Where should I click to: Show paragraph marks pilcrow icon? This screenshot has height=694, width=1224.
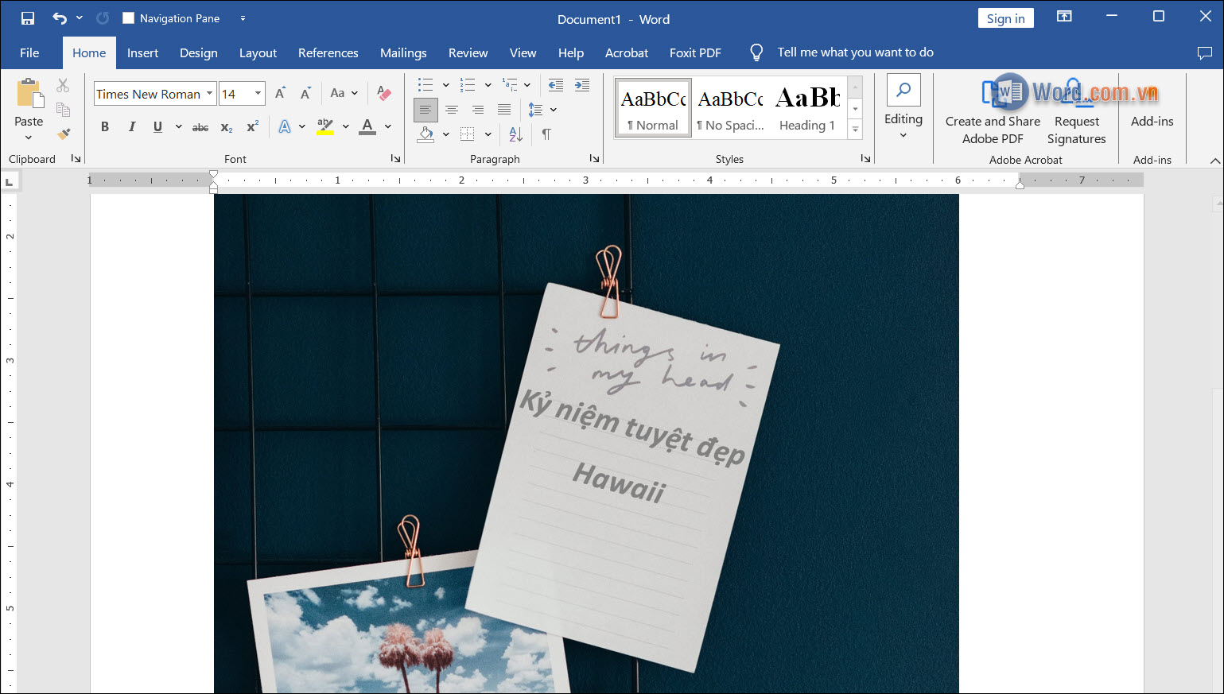point(546,134)
